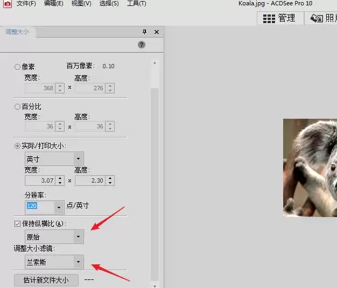337x288 pixels.
Task: Decrease pixel height 276 with down arrow
Action: (x=110, y=91)
